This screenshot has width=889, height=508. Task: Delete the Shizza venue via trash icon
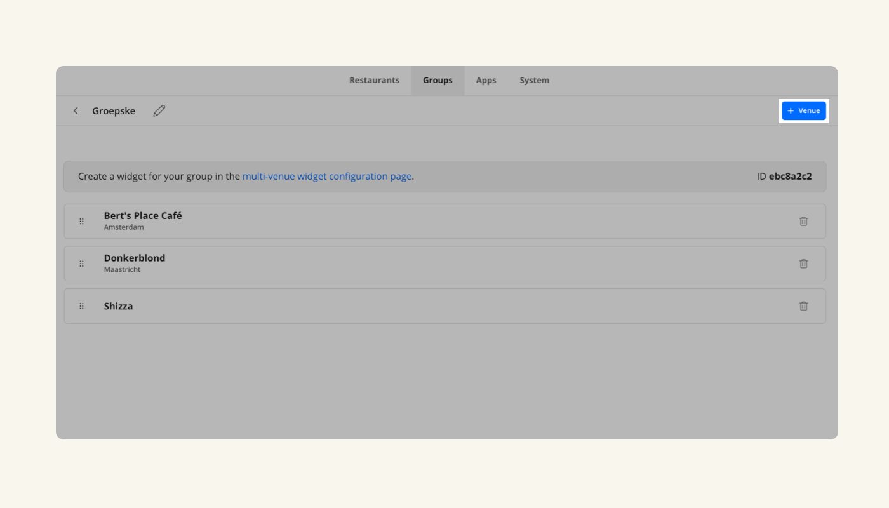pos(803,306)
